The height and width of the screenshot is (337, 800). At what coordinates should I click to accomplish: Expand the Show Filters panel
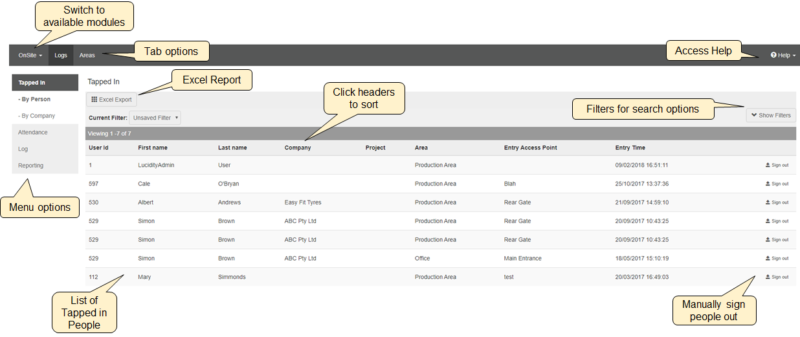point(771,115)
